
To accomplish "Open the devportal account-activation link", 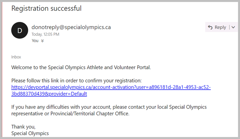I will pos(111,87).
